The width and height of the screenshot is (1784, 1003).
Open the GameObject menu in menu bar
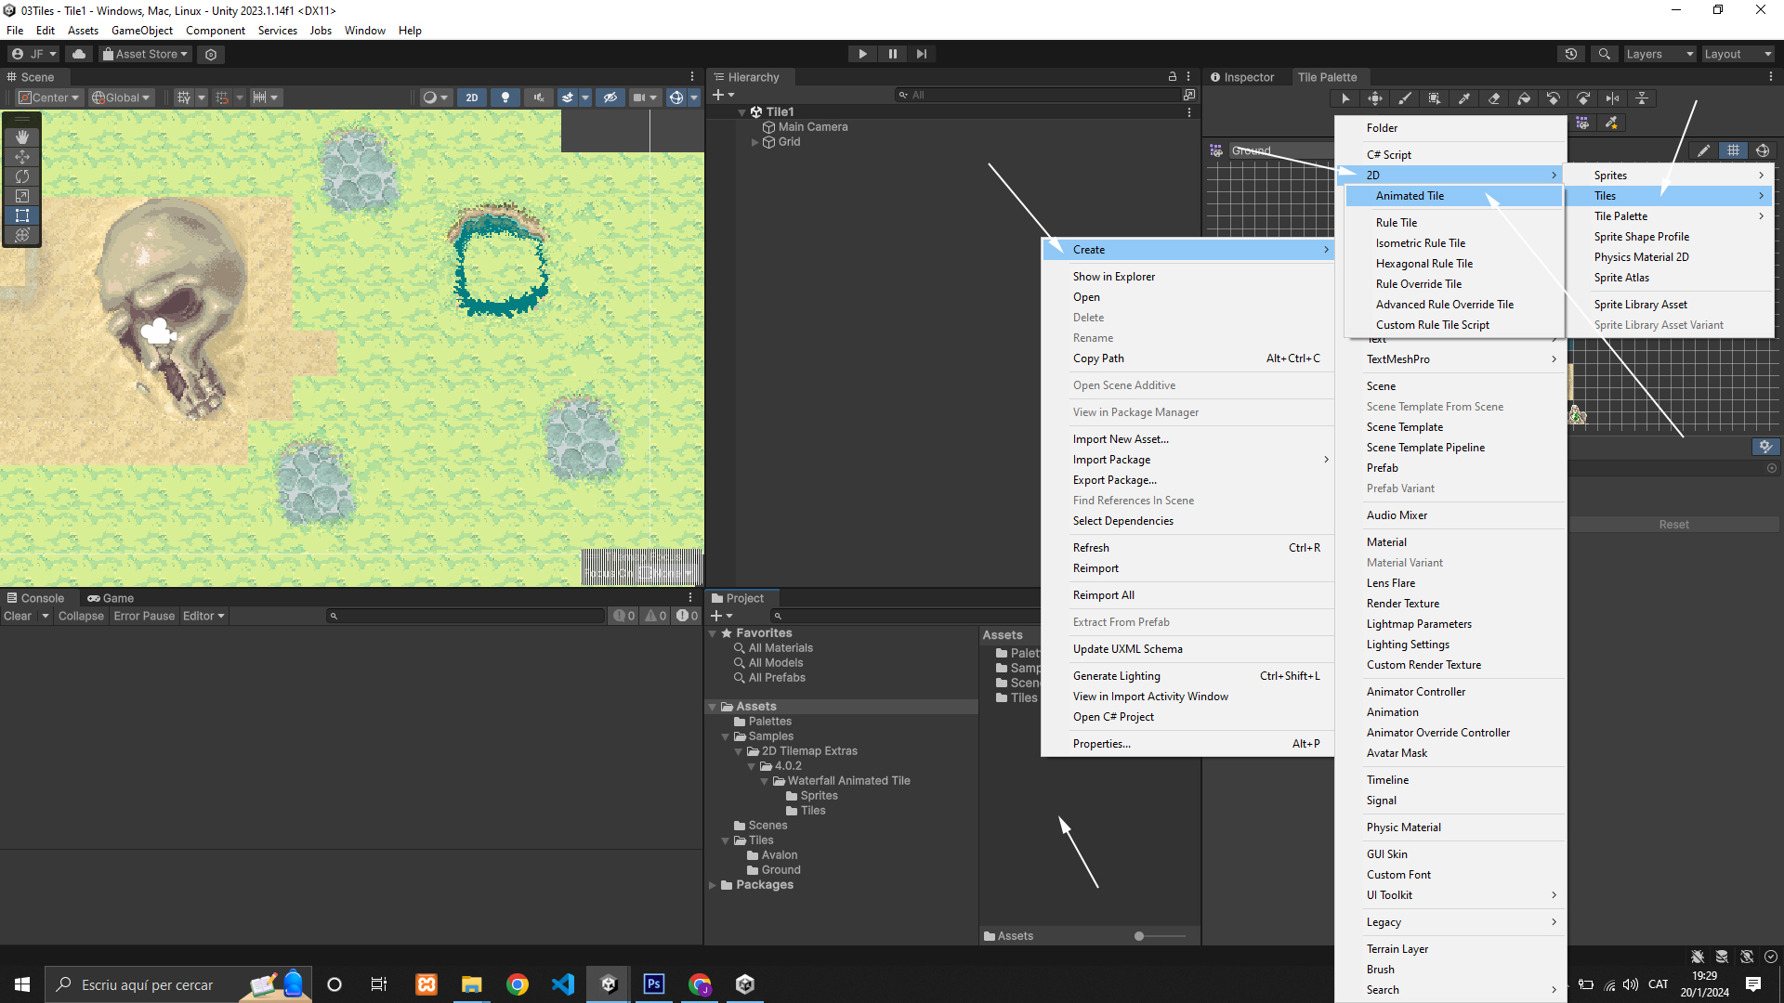click(141, 31)
